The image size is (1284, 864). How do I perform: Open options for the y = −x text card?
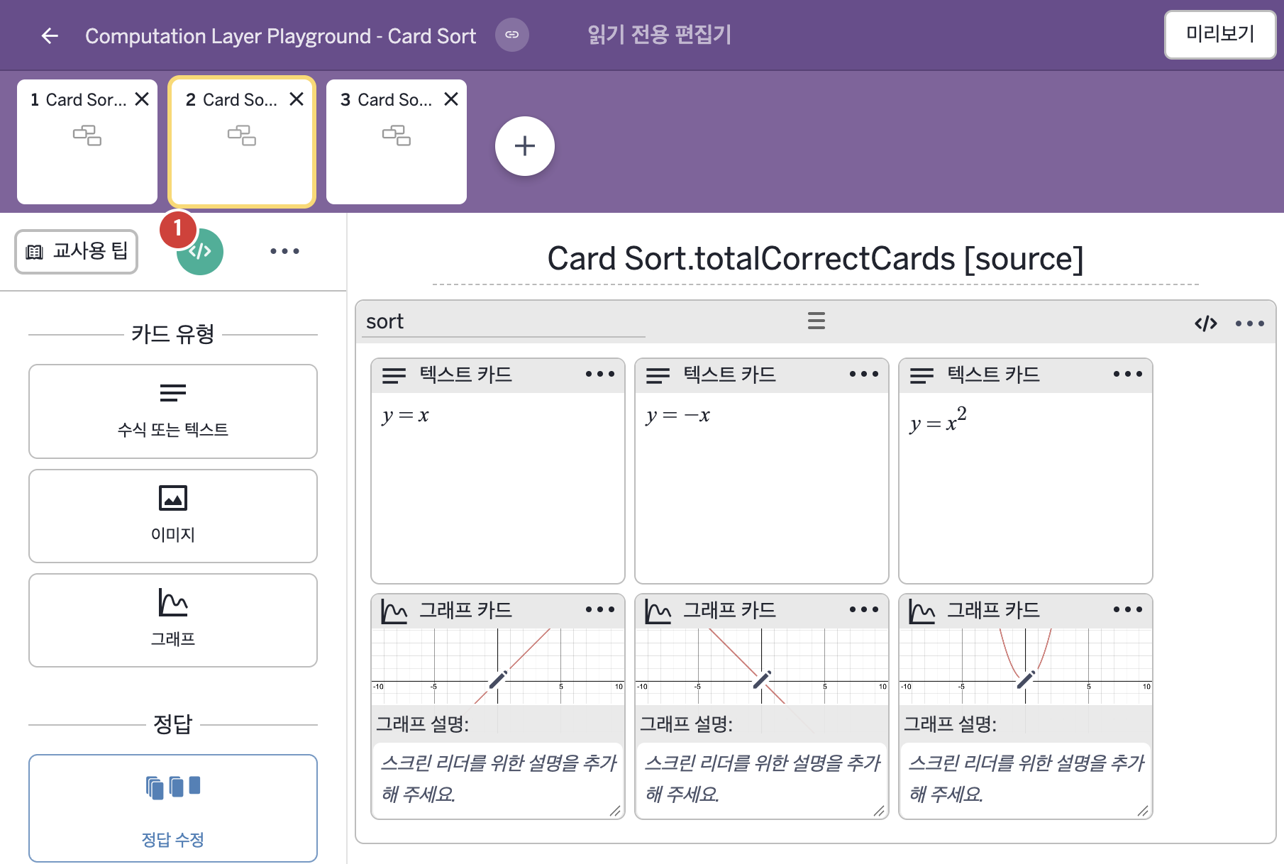[864, 374]
